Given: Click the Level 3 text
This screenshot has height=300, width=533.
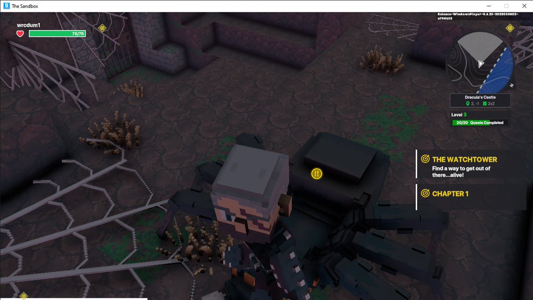Looking at the screenshot, I should tap(459, 115).
